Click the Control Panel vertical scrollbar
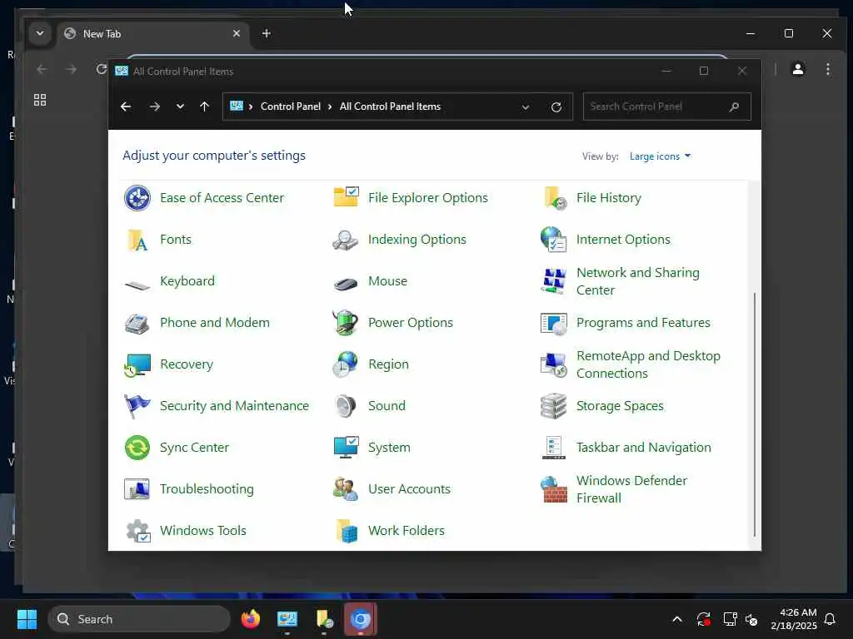The height and width of the screenshot is (639, 853). point(755,414)
